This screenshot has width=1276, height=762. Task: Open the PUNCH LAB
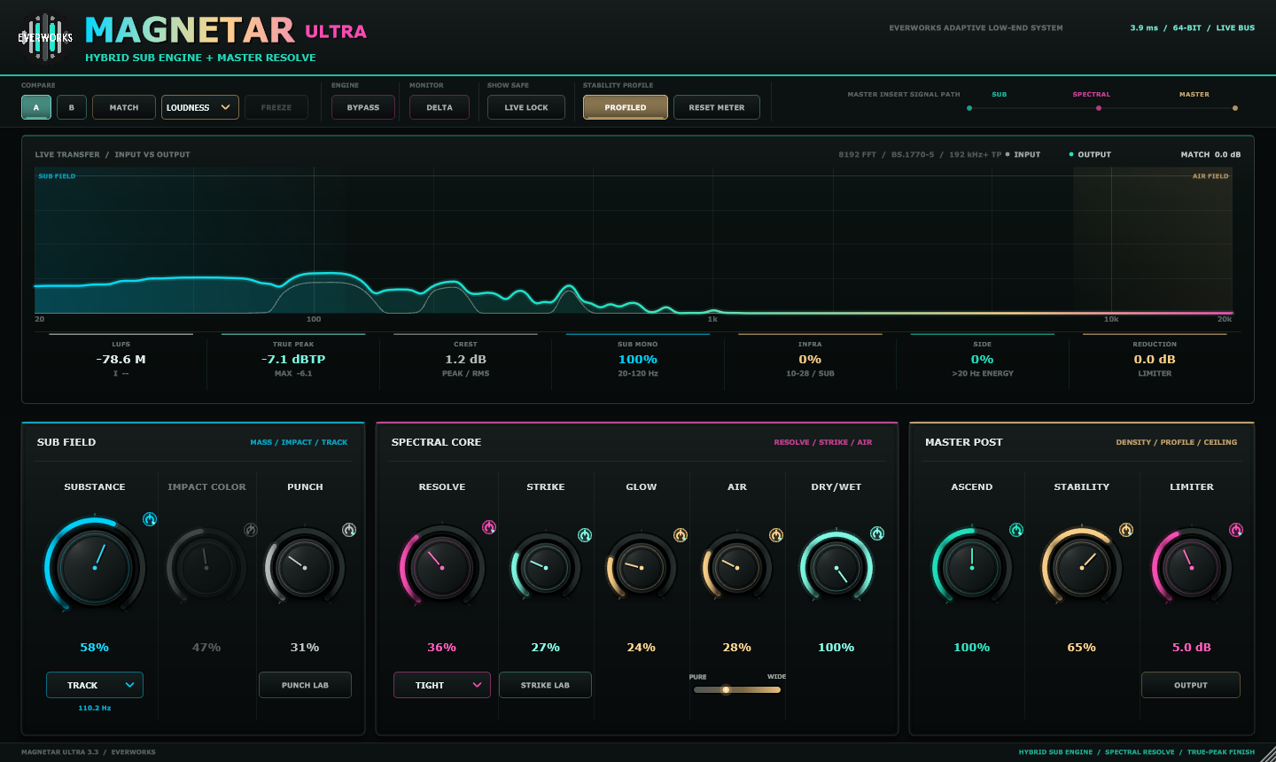tap(305, 685)
